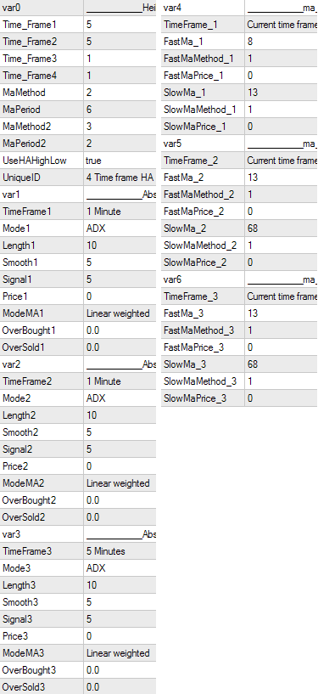318x694 pixels.
Task: Select the Time_Frame1 value field
Action: [x=120, y=25]
